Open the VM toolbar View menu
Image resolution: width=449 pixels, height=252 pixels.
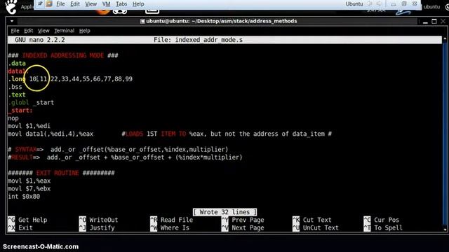91,4
